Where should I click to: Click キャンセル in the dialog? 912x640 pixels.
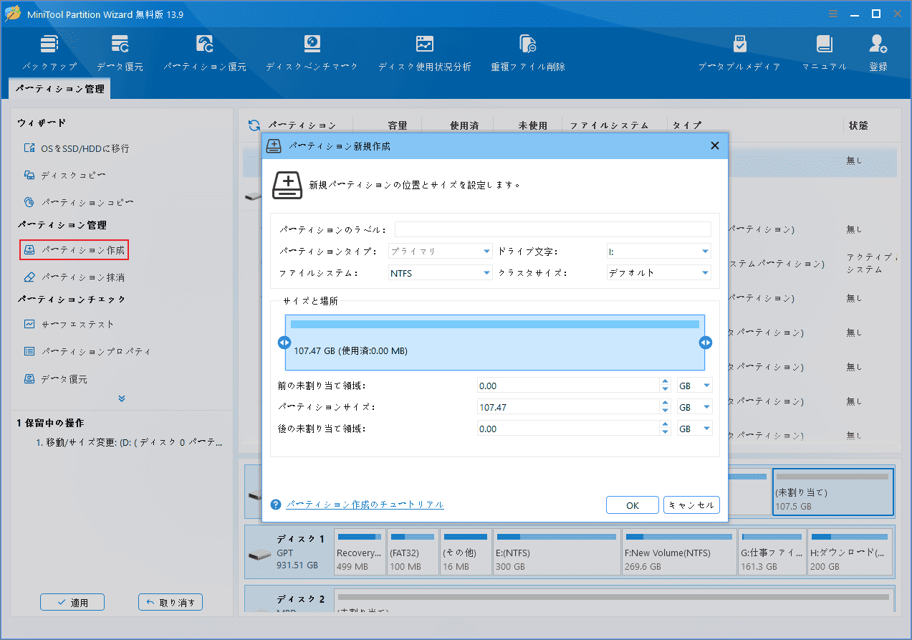[x=691, y=505]
